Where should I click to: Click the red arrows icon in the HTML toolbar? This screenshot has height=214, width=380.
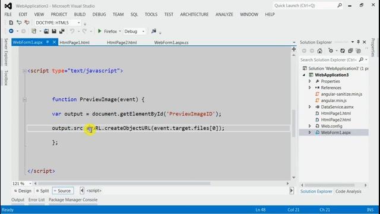pyautogui.click(x=27, y=23)
